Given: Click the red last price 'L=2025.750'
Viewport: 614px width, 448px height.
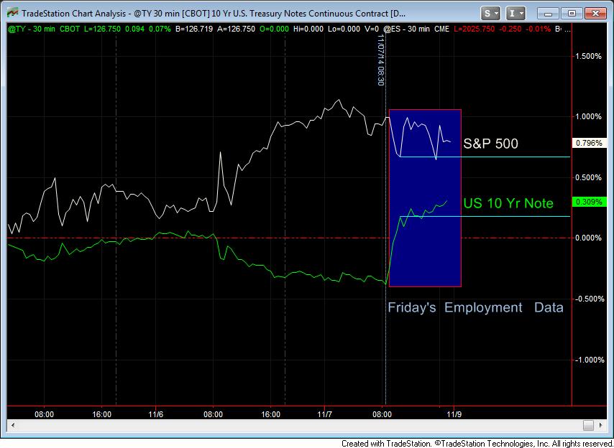Looking at the screenshot, I should pyautogui.click(x=475, y=29).
